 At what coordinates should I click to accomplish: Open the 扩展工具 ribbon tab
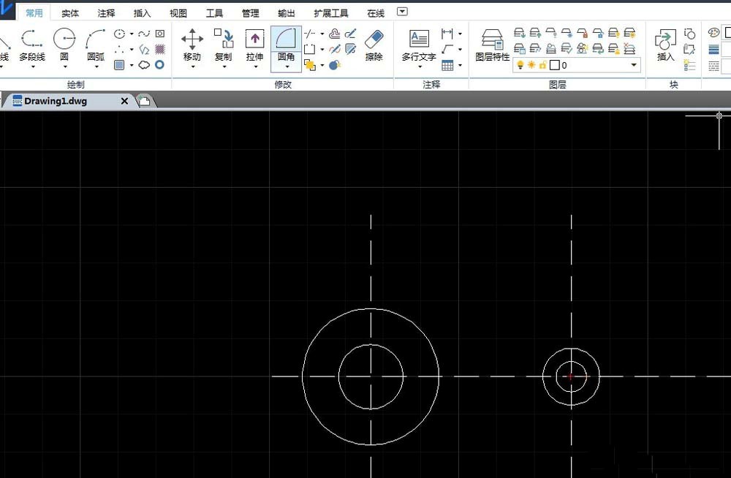coord(330,12)
